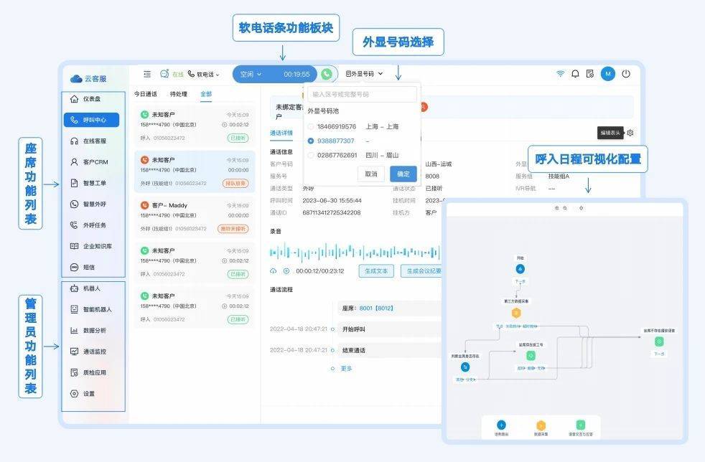
Task: Open 智慧外呼 in sidebar
Action: [88, 204]
